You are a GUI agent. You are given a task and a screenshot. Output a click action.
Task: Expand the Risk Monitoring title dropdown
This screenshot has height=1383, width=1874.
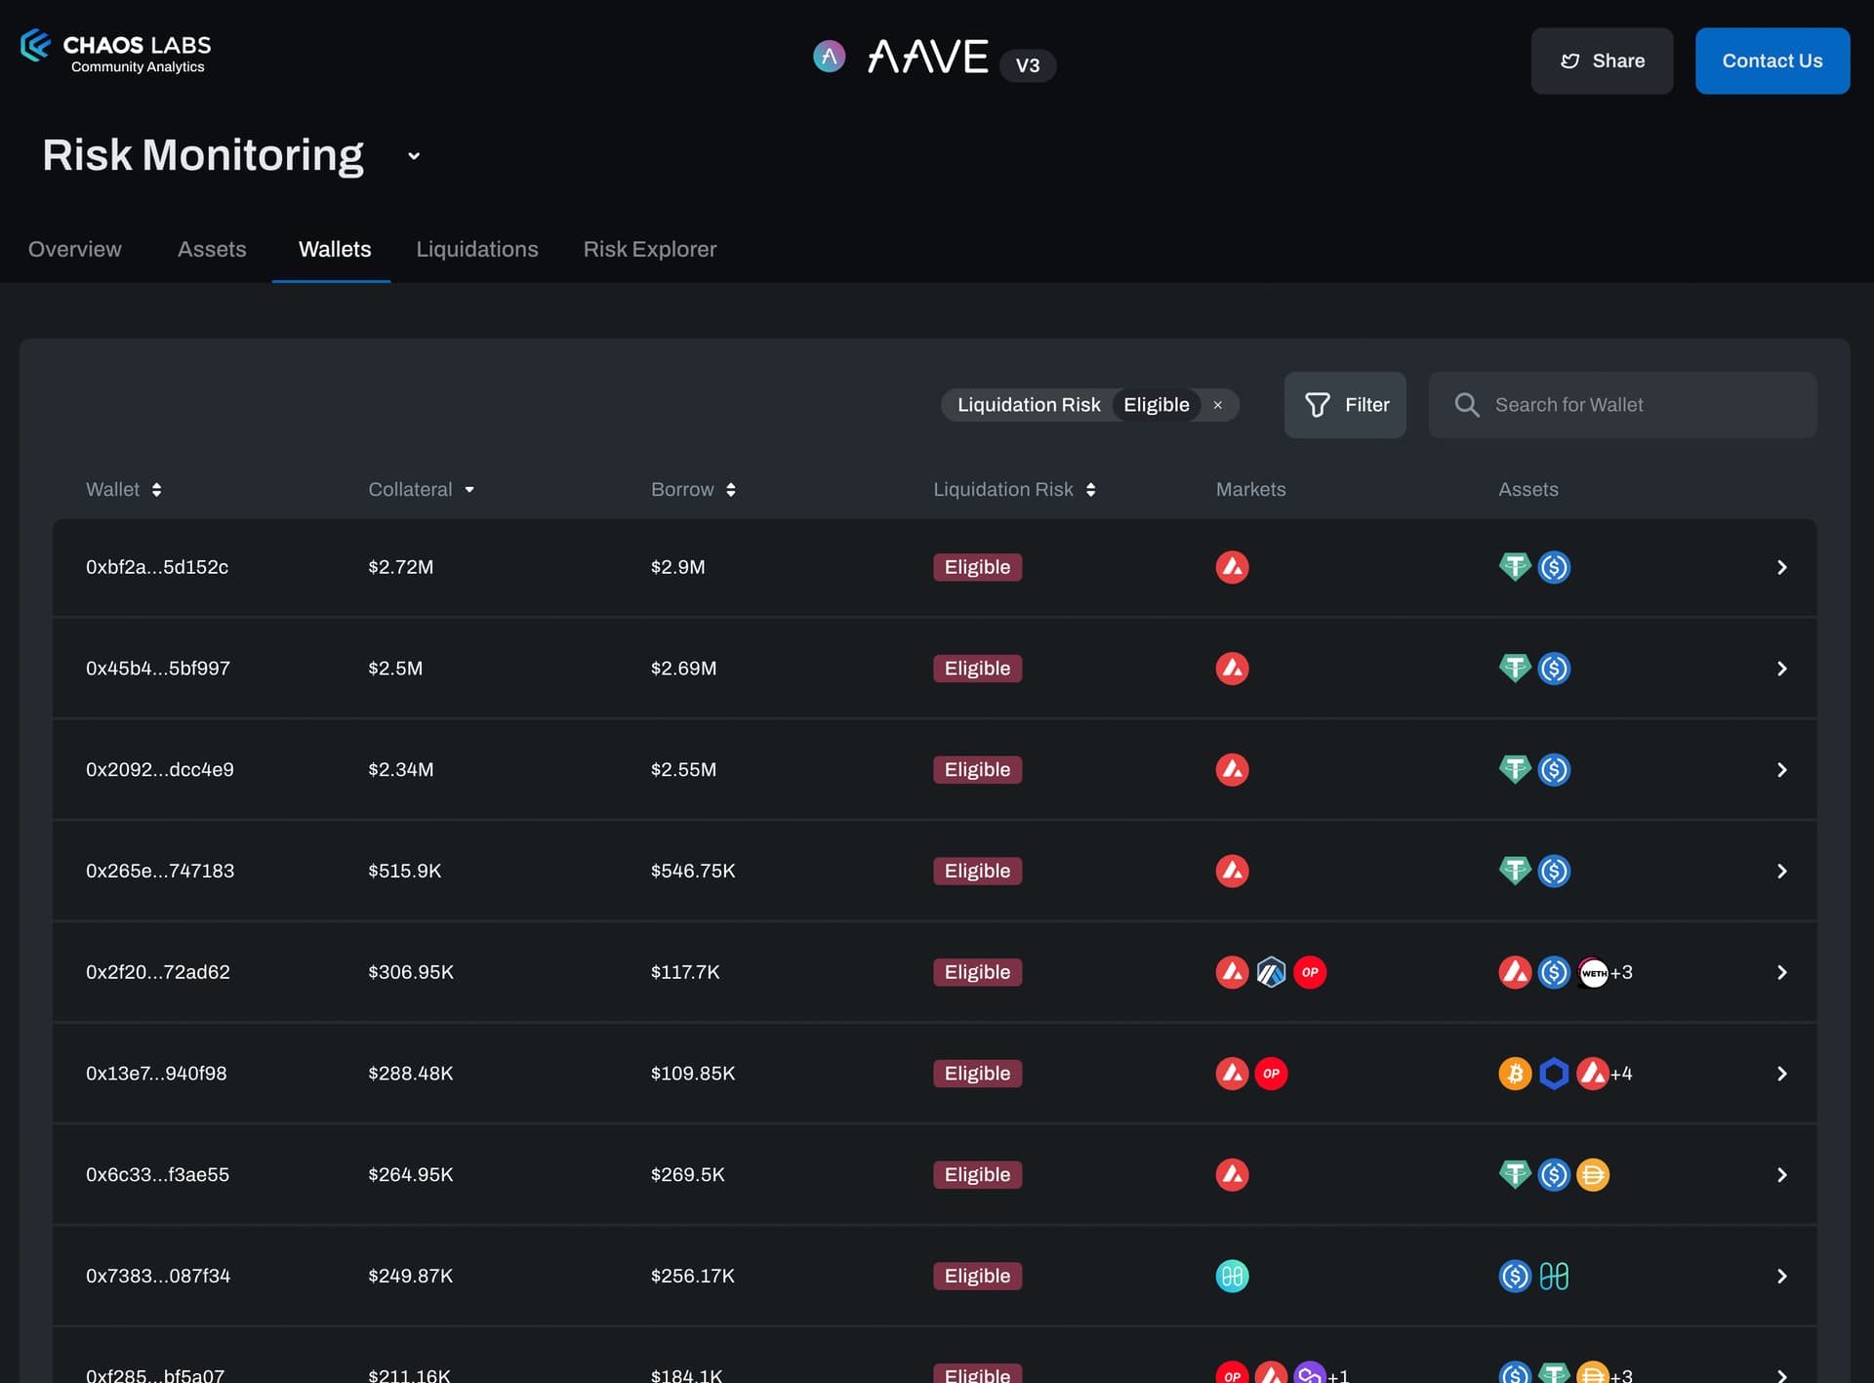pyautogui.click(x=414, y=156)
